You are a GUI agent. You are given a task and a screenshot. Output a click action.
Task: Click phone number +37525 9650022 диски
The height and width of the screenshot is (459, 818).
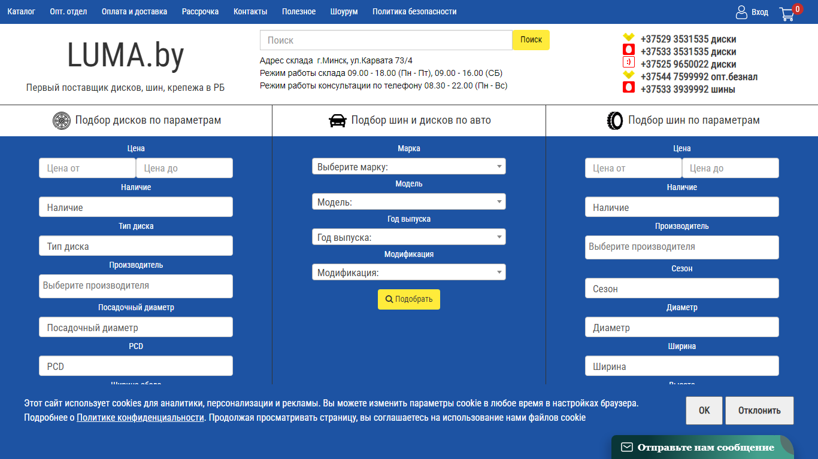688,65
